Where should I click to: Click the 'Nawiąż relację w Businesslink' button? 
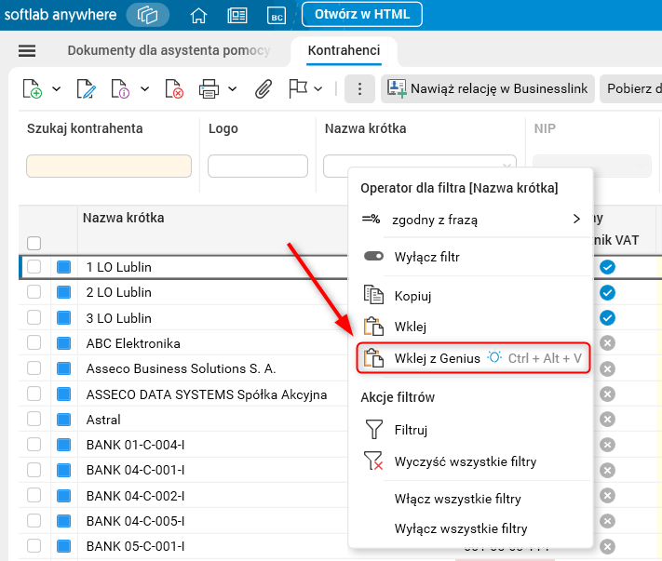[x=486, y=89]
